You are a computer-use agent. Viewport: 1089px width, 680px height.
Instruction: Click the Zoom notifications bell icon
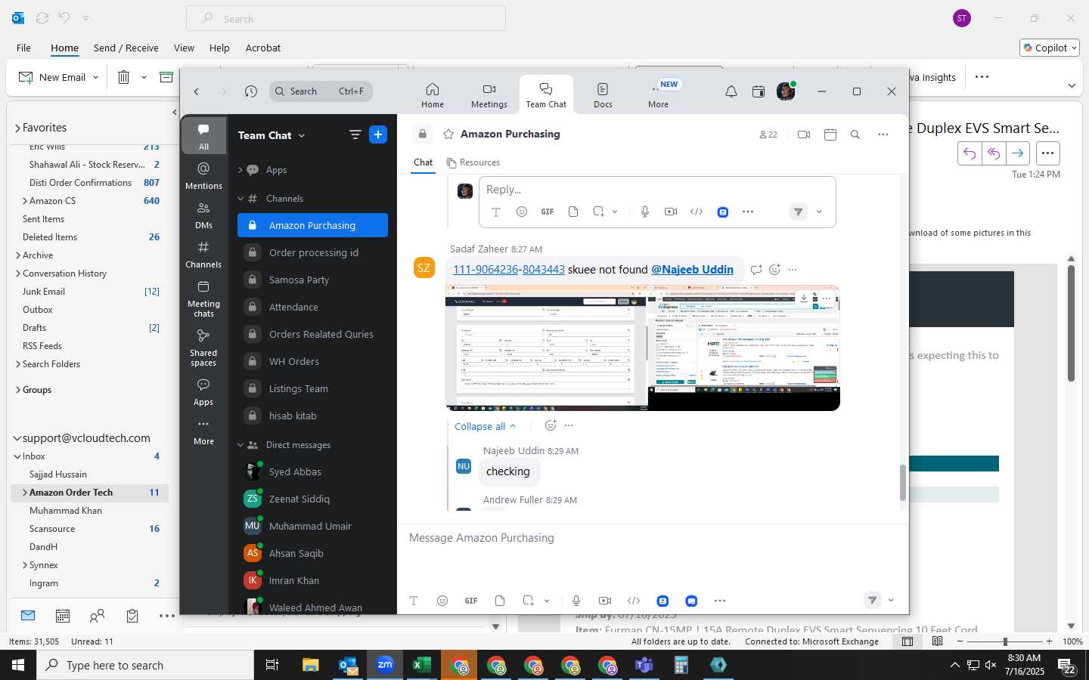tap(731, 91)
